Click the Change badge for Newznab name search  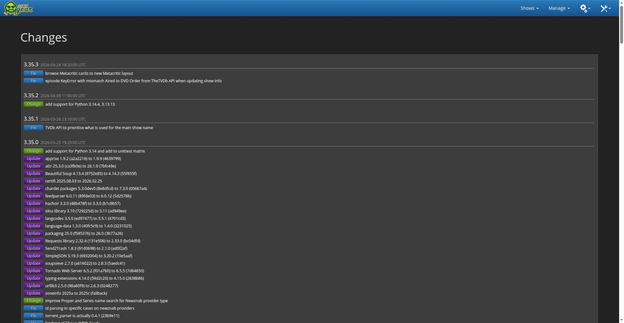(33, 301)
